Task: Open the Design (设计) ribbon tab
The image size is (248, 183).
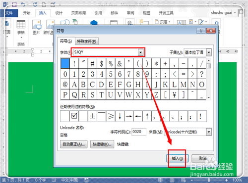Action: 59,13
